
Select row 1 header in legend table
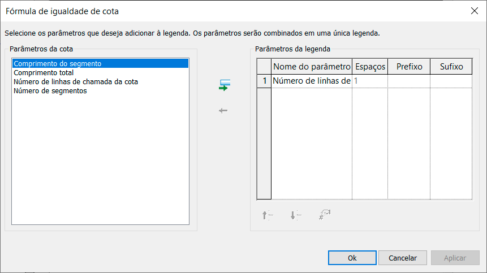pyautogui.click(x=264, y=81)
